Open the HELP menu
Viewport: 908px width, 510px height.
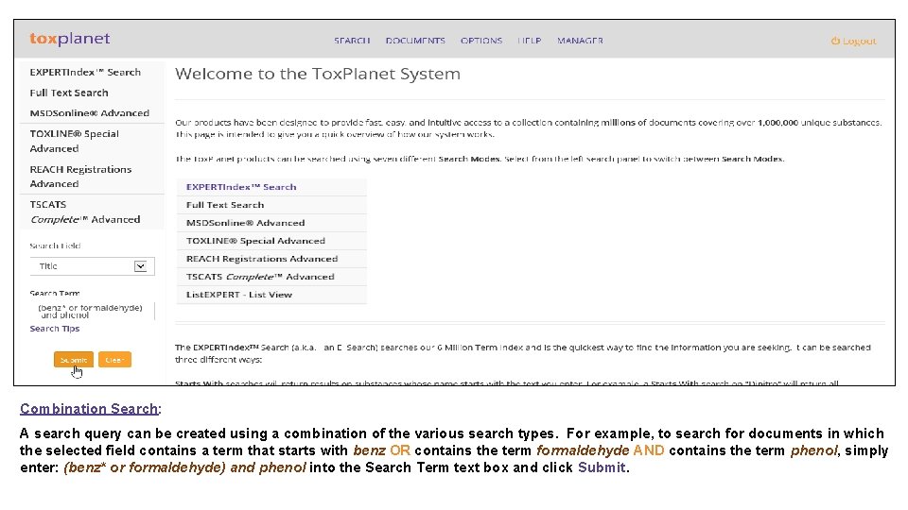(x=530, y=41)
